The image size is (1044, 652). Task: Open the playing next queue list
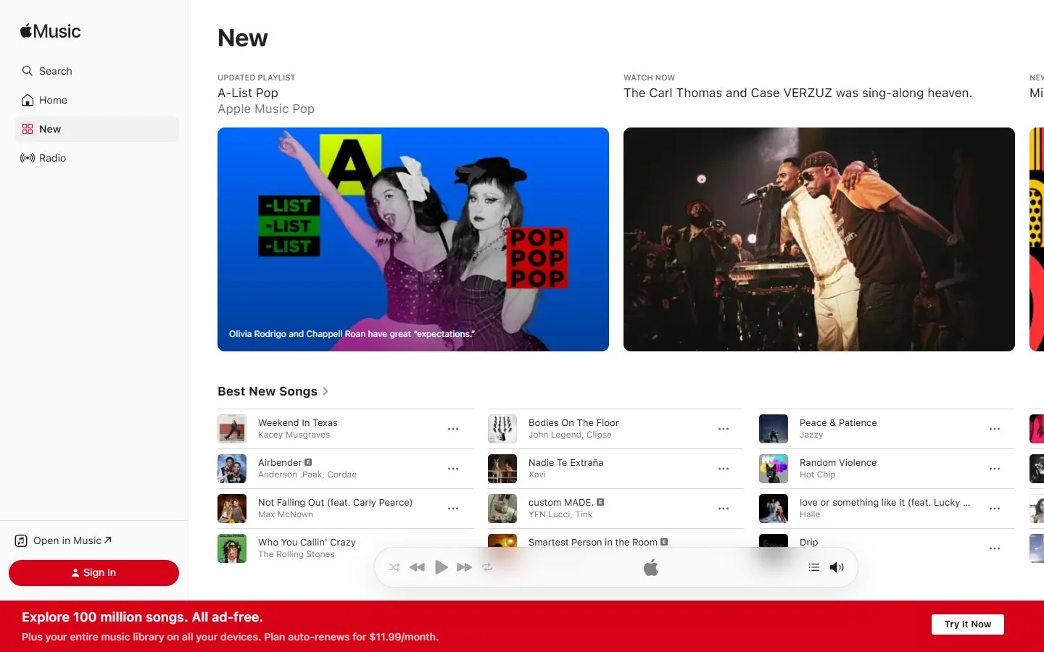(x=814, y=567)
